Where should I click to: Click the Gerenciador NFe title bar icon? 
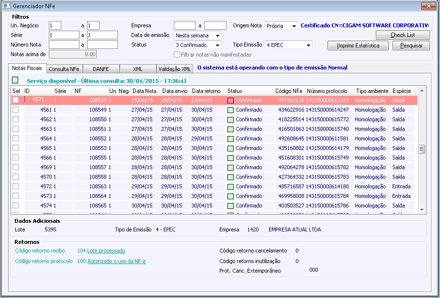(7, 6)
